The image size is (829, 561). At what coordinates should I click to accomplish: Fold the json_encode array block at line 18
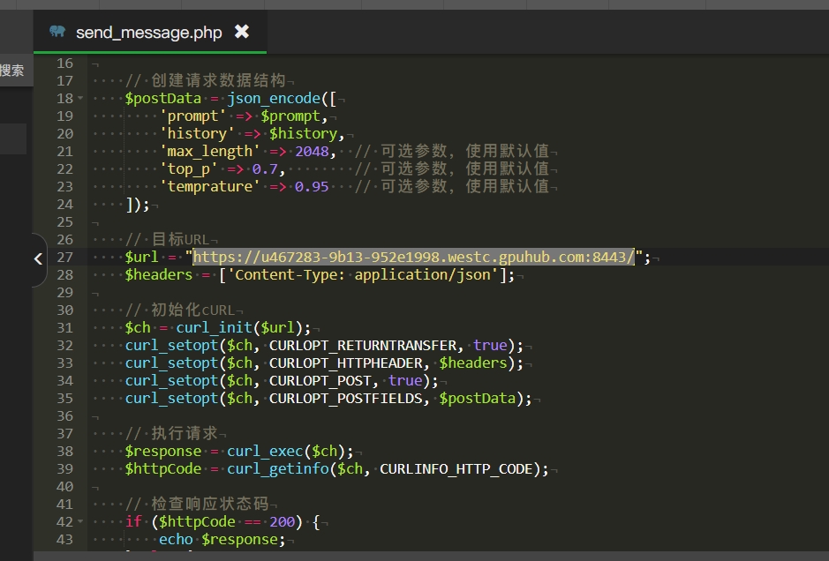(80, 99)
